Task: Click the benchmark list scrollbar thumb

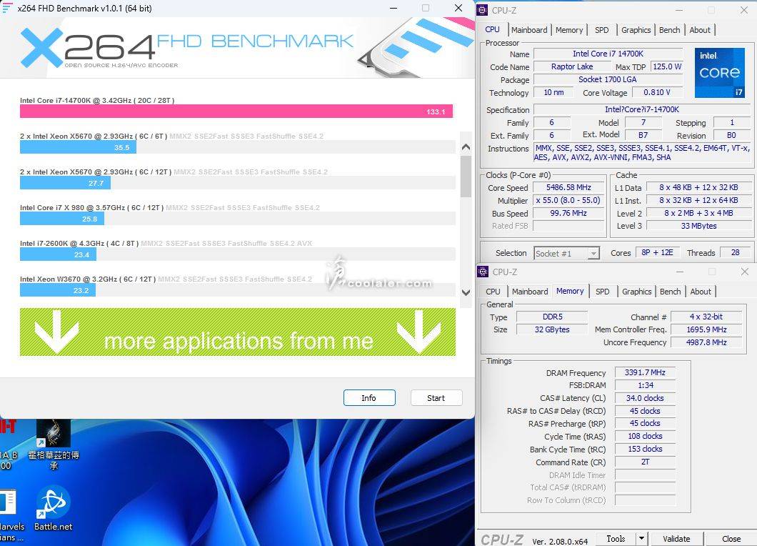Action: [466, 176]
